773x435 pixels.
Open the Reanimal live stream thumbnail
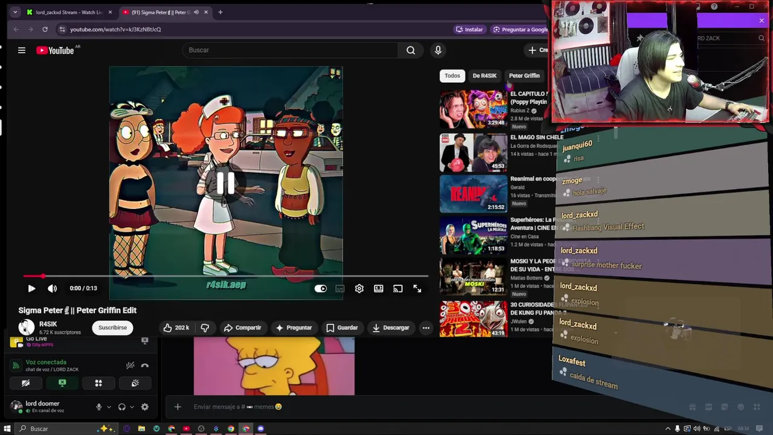[473, 194]
